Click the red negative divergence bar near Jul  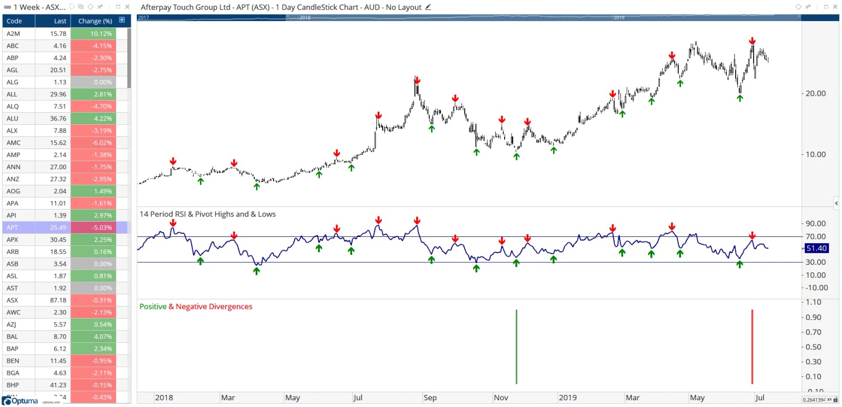[752, 346]
